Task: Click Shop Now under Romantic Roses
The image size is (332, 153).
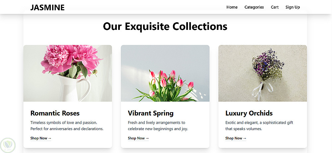Action: pyautogui.click(x=41, y=138)
